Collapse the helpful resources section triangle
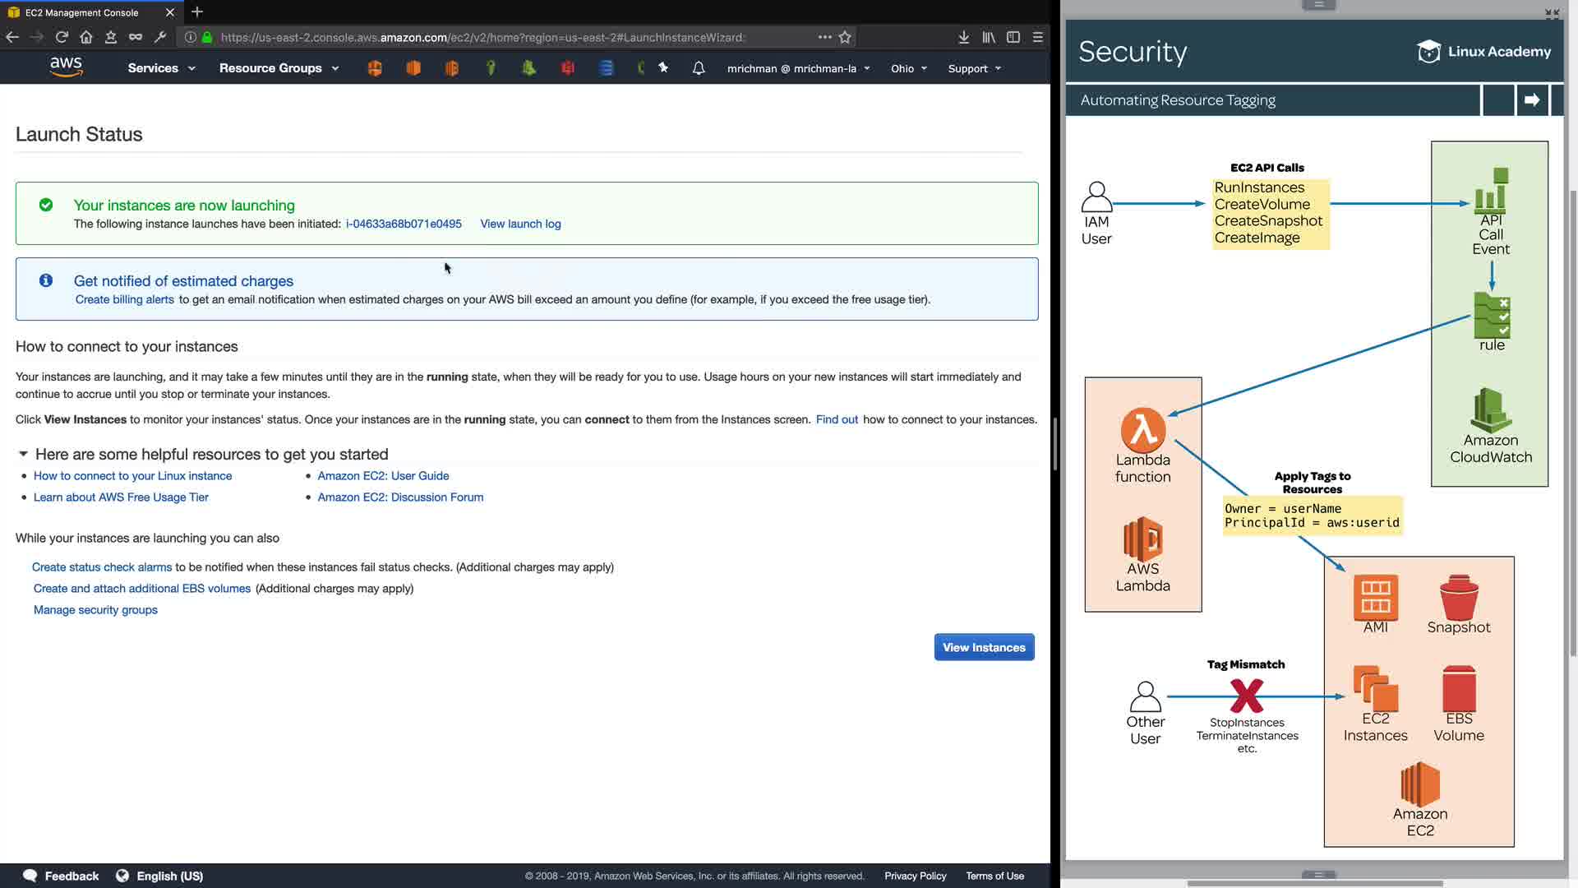Image resolution: width=1578 pixels, height=888 pixels. click(x=23, y=454)
